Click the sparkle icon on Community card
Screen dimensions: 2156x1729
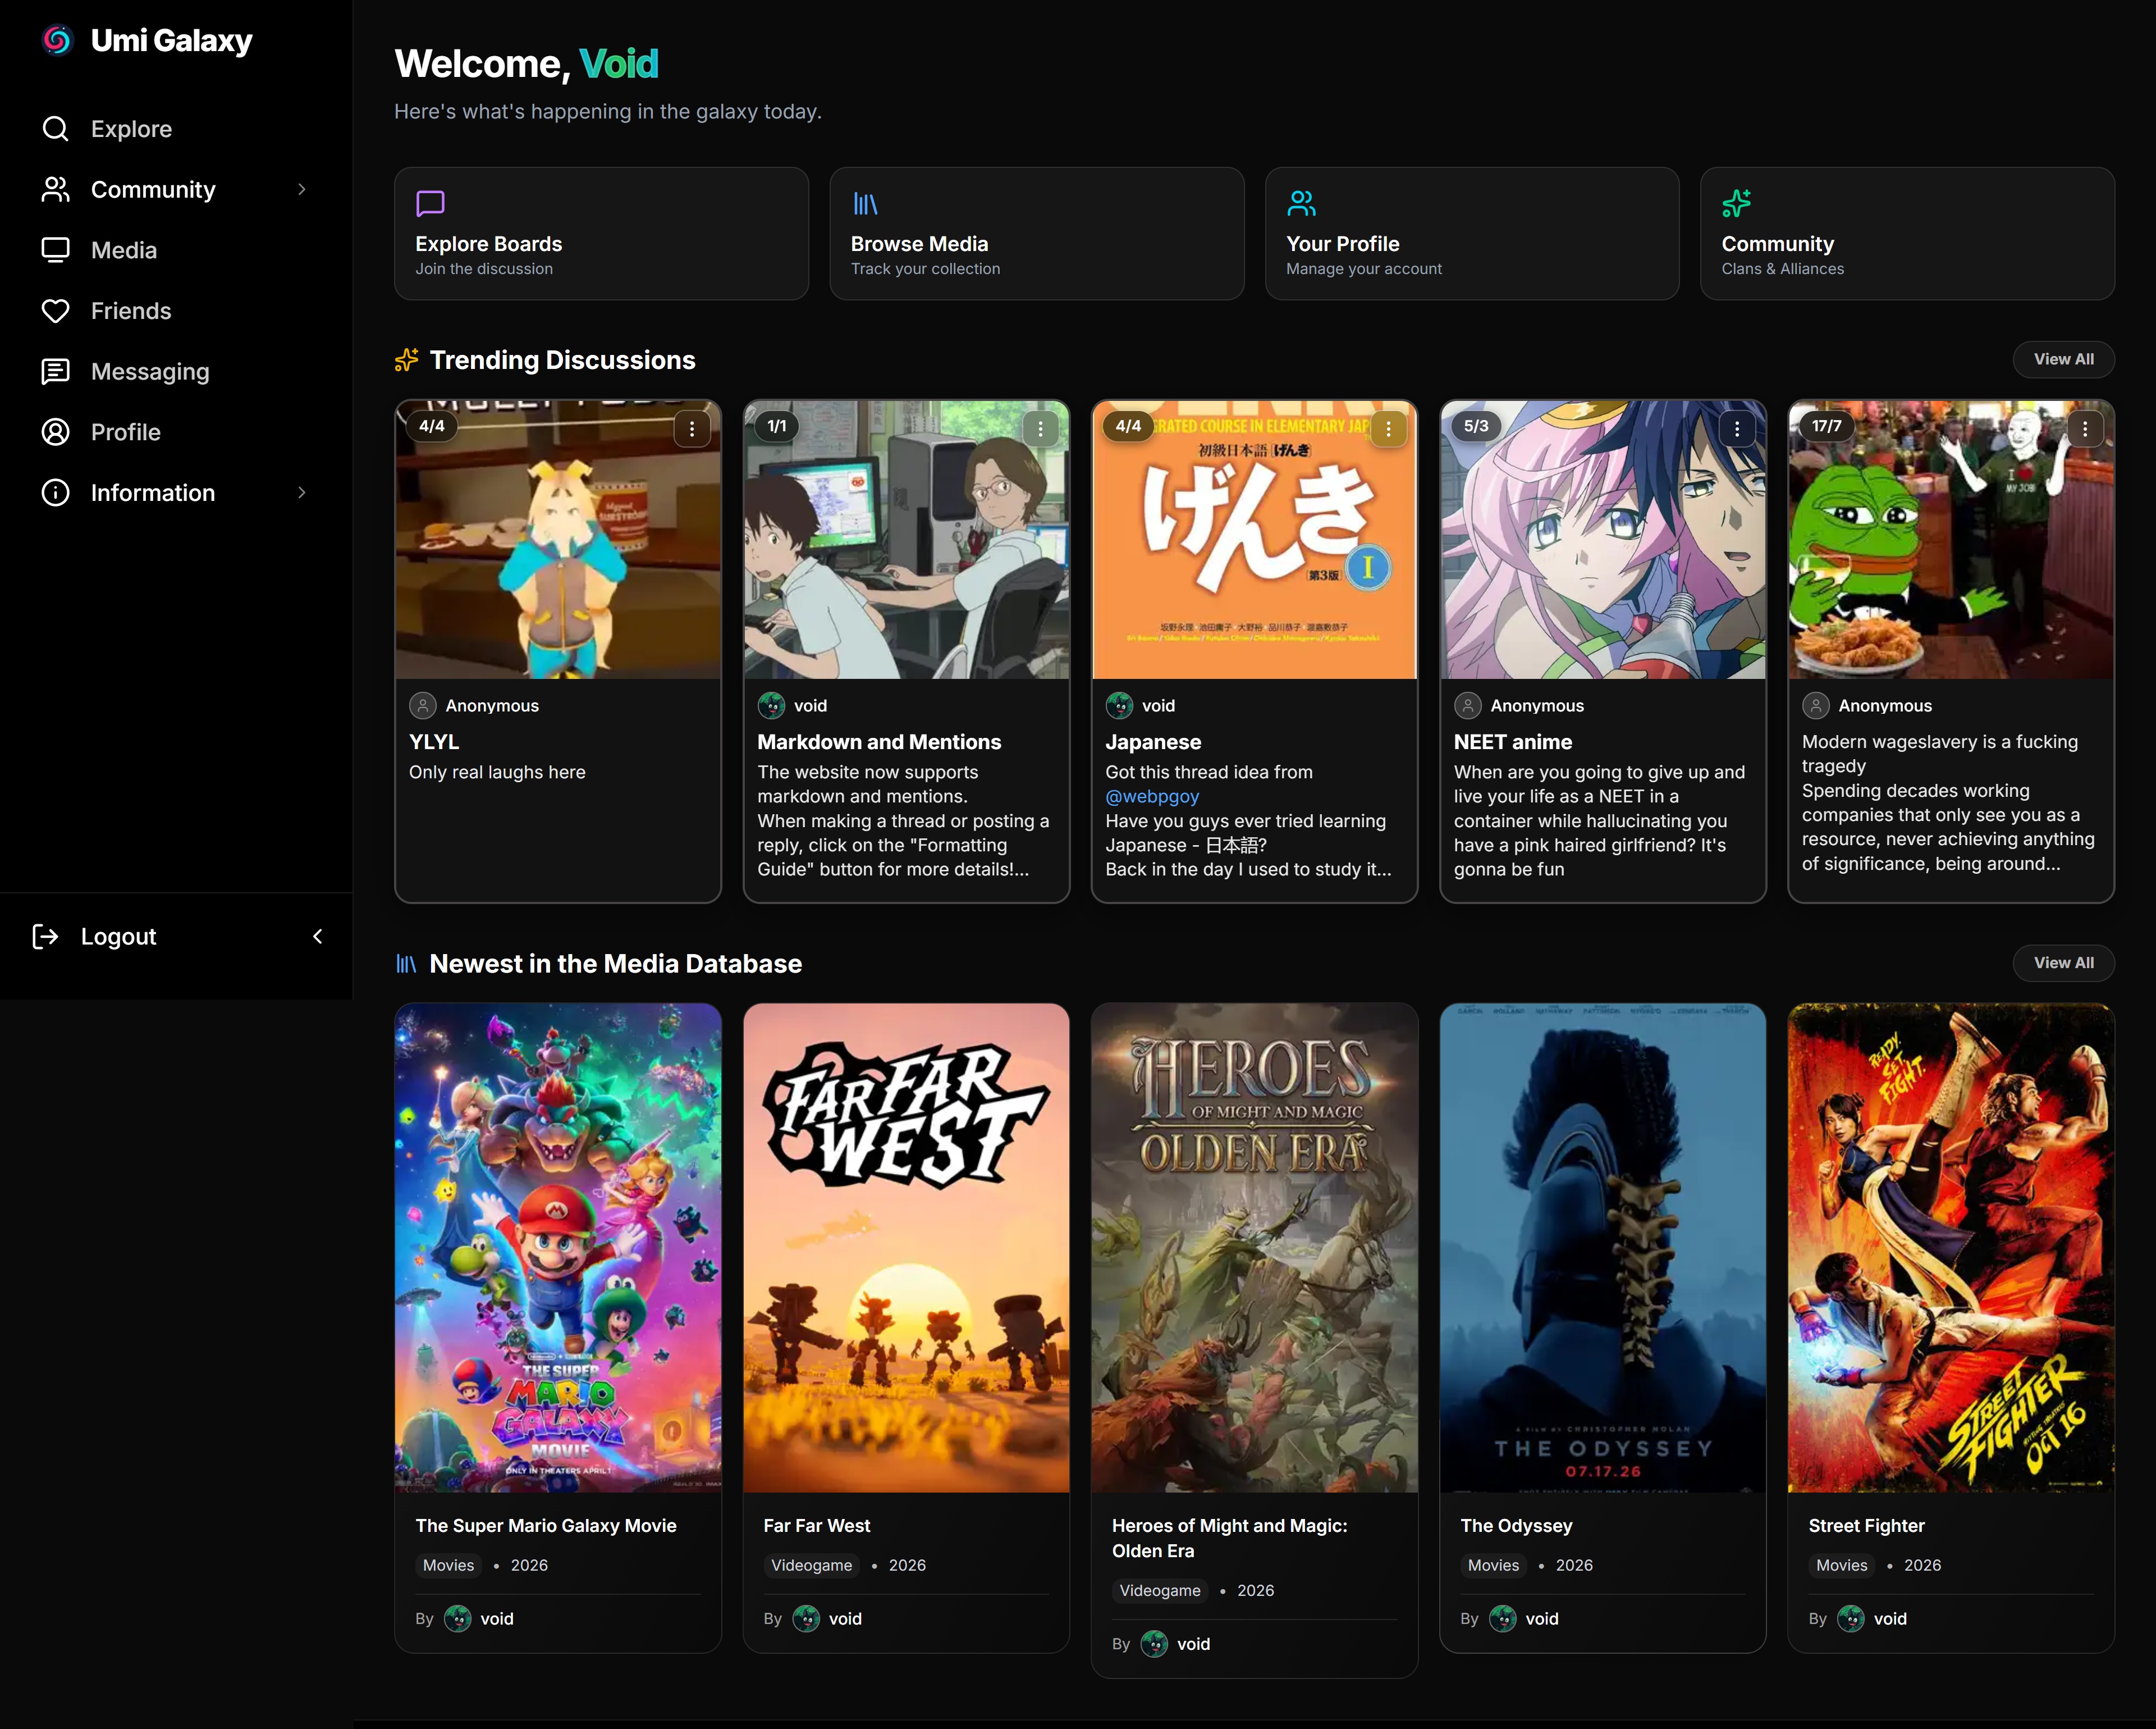click(1736, 204)
